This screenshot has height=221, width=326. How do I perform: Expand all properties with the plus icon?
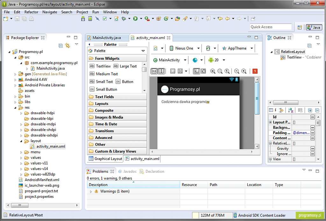(x=310, y=110)
